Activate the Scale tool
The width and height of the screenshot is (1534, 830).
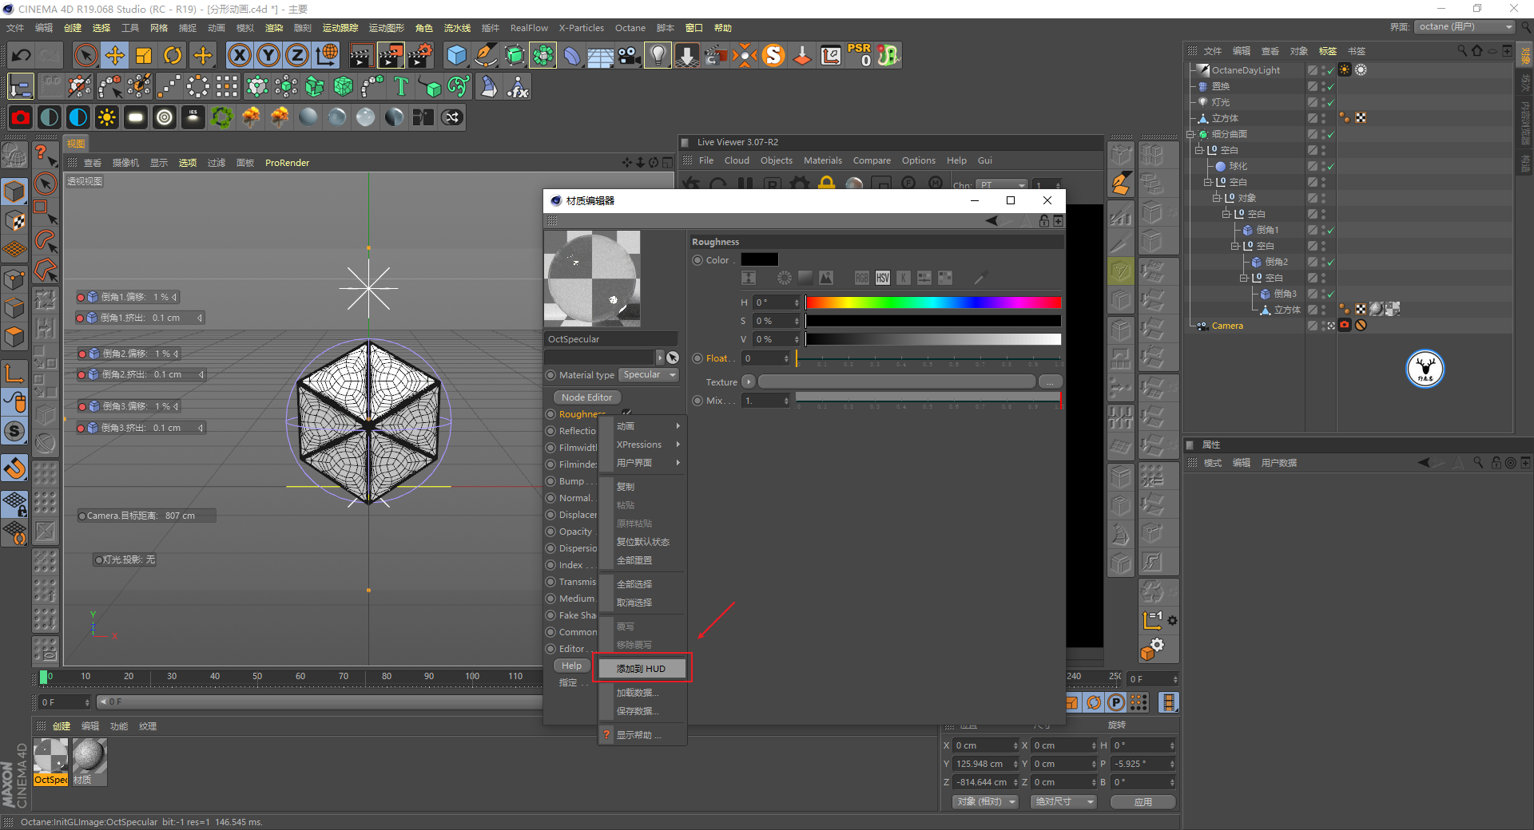(144, 55)
